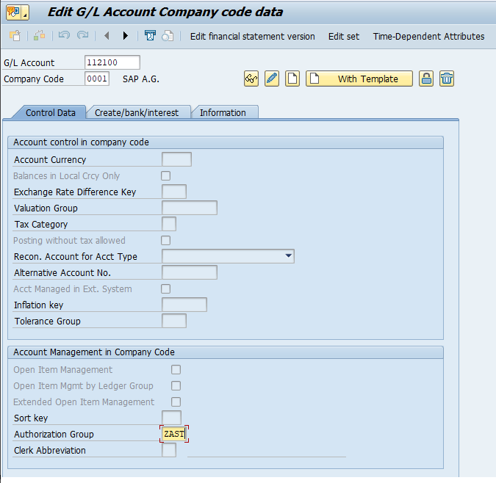Click the other G/L account toolbar icon

tap(15, 36)
